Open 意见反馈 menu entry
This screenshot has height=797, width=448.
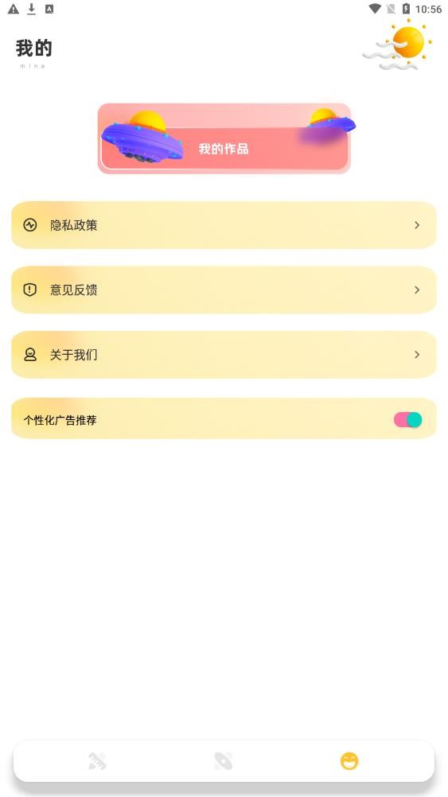click(224, 290)
